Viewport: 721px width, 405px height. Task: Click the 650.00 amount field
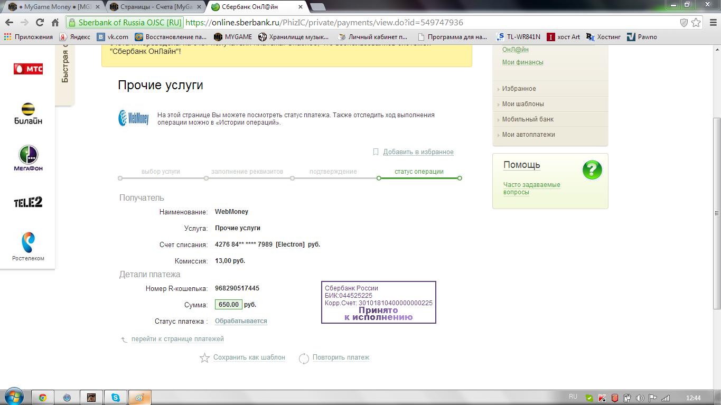229,305
